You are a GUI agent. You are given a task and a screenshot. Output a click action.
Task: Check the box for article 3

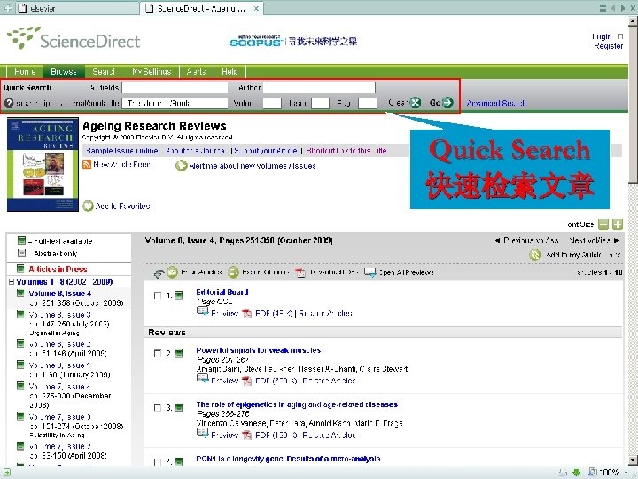[158, 408]
